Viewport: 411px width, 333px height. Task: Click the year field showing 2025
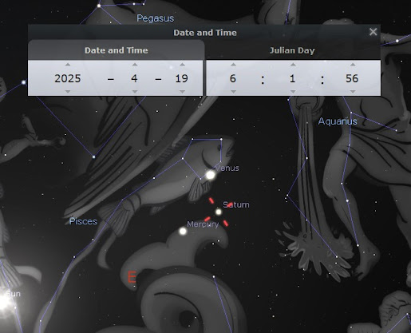point(68,78)
